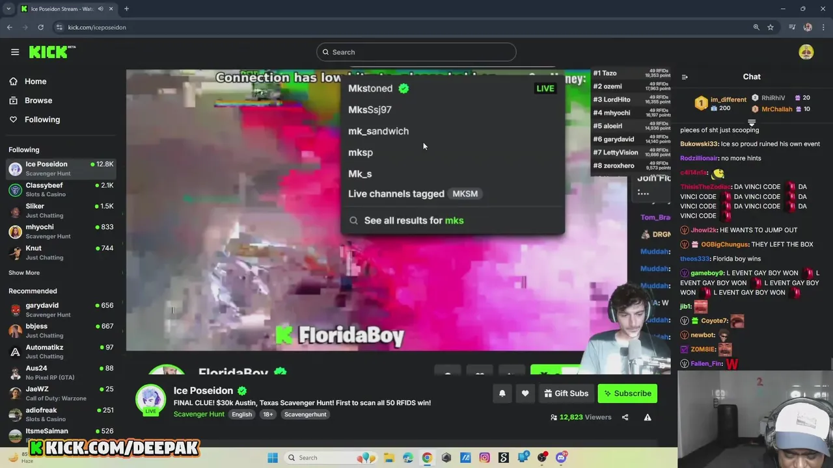
Task: Open bbjess in Recommended list
Action: tap(61, 330)
